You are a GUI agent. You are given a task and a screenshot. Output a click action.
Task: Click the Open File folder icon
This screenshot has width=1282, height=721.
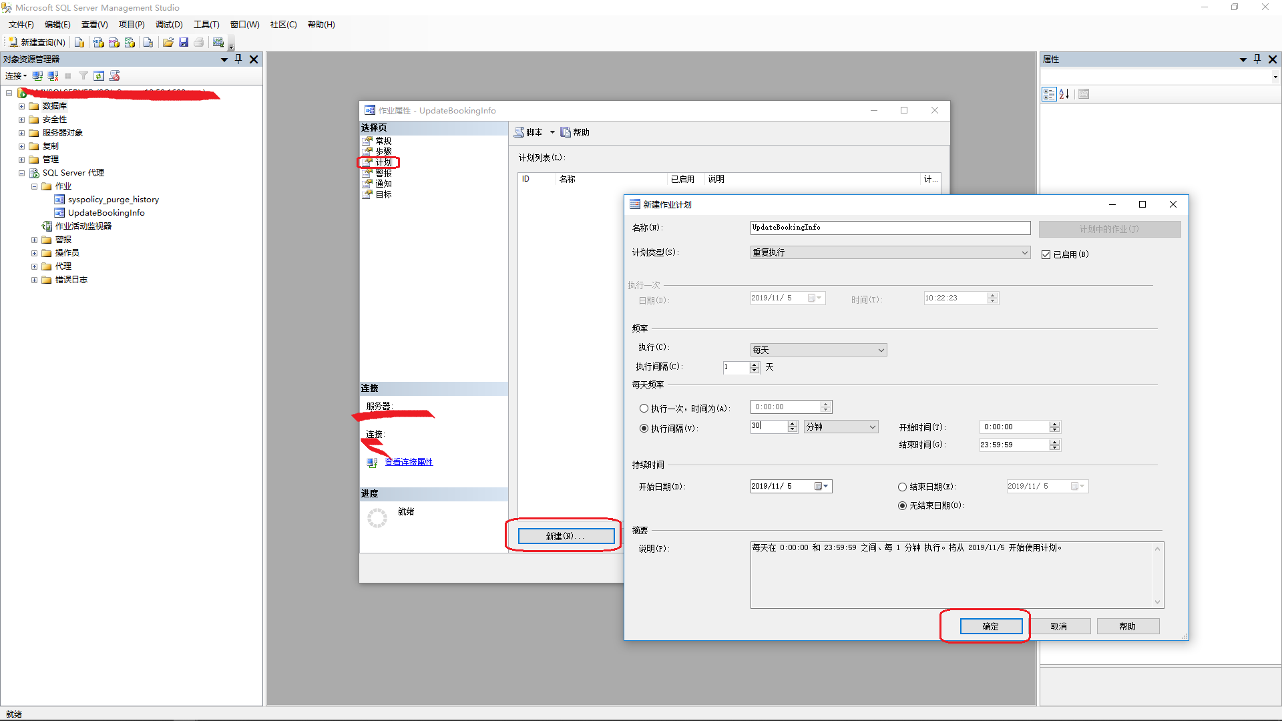(168, 42)
